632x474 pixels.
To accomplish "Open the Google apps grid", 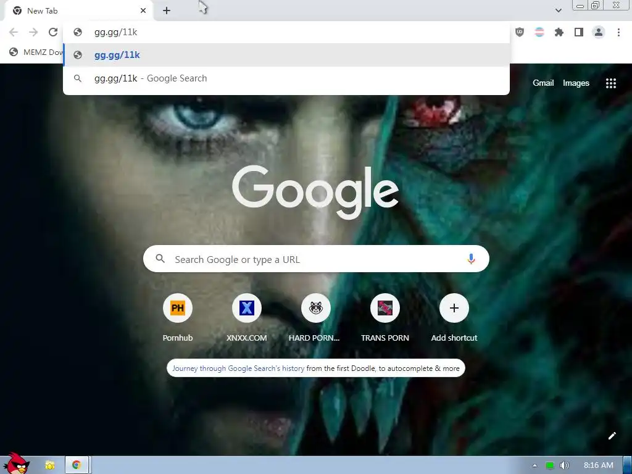I will coord(611,83).
